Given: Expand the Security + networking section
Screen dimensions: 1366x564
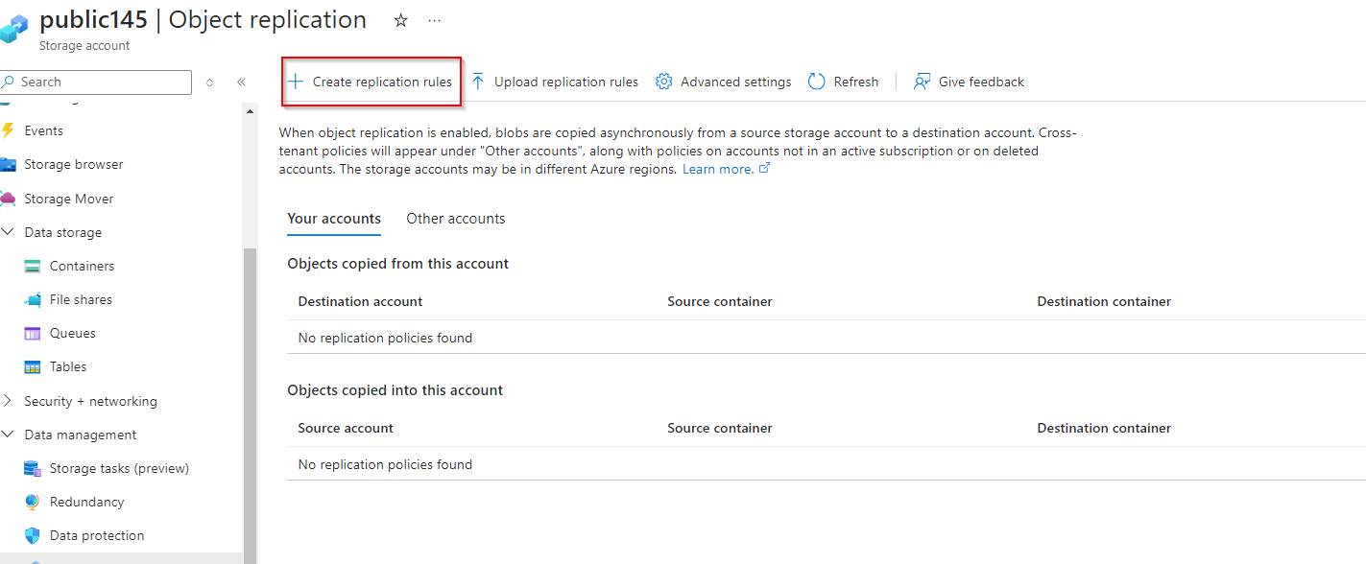Looking at the screenshot, I should click(x=8, y=401).
